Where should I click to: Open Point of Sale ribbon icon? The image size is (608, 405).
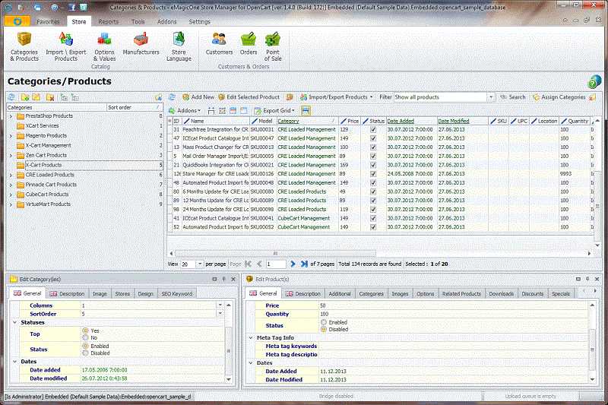(x=273, y=46)
